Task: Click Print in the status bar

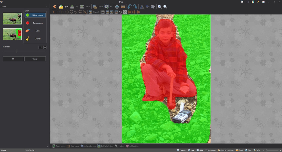Action: tap(248, 150)
